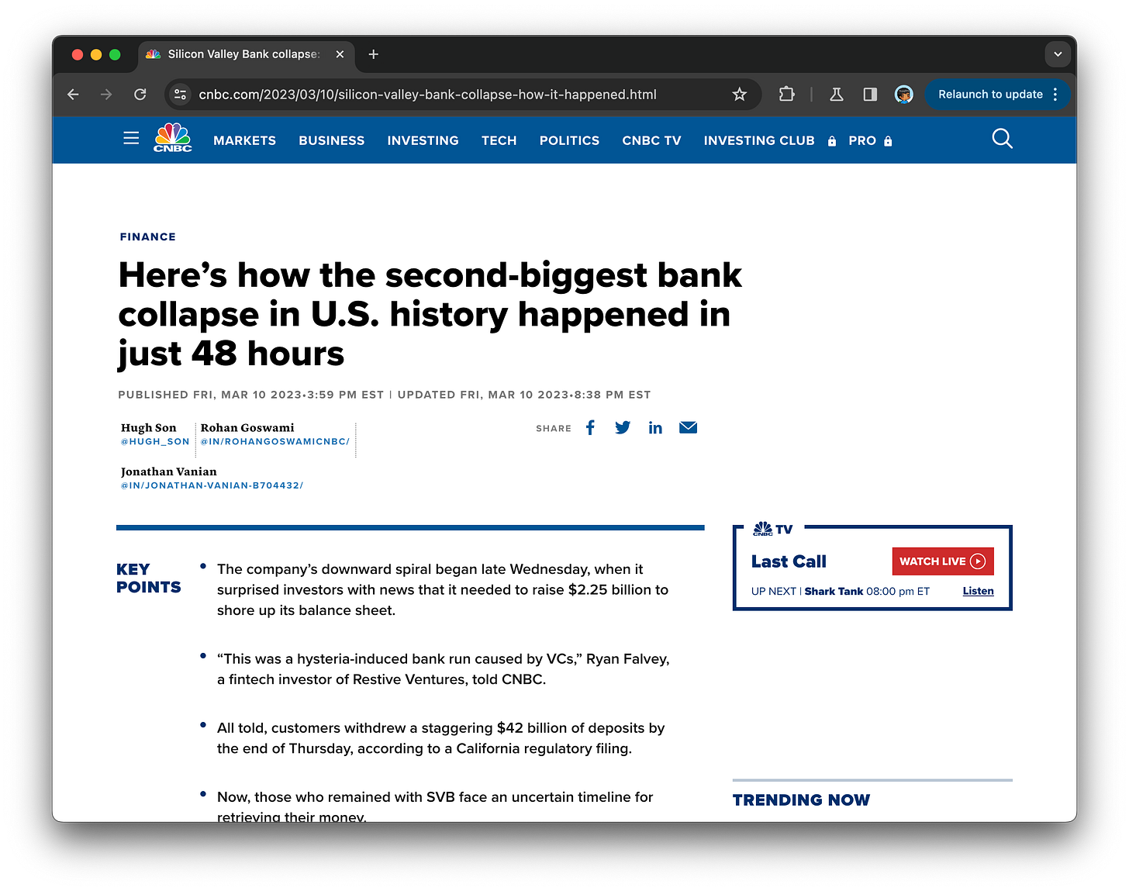Select the Silicon Valley Bank collapse tab
This screenshot has width=1129, height=891.
[247, 54]
